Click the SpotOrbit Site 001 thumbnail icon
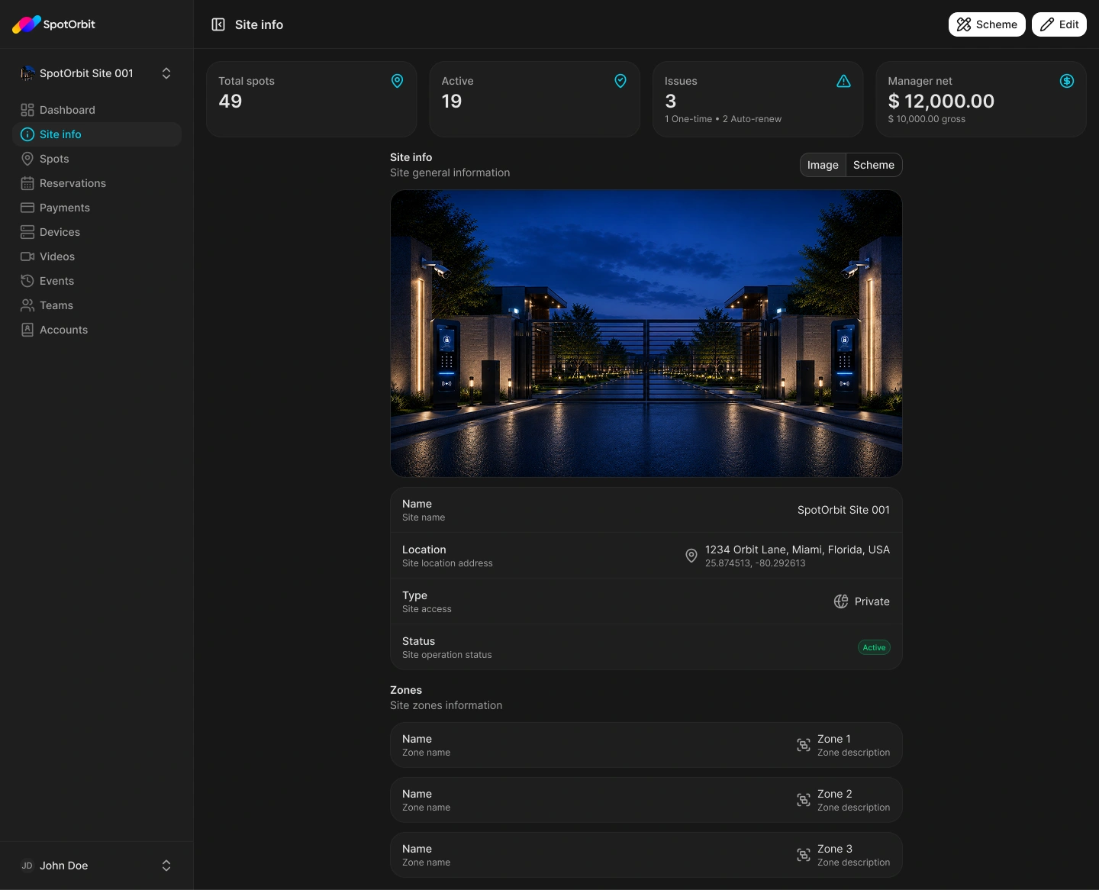This screenshot has width=1099, height=890. tap(27, 73)
